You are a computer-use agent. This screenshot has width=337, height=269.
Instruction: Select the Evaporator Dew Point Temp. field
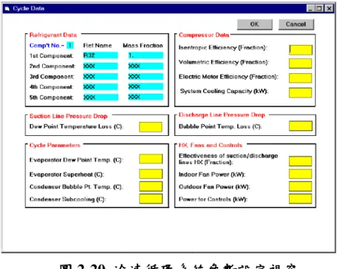click(151, 159)
